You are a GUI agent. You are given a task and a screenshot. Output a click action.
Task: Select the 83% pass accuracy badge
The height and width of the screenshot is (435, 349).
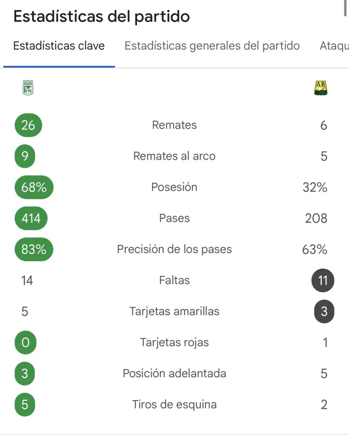(34, 249)
